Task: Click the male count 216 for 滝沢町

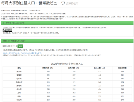Action: tap(48, 72)
